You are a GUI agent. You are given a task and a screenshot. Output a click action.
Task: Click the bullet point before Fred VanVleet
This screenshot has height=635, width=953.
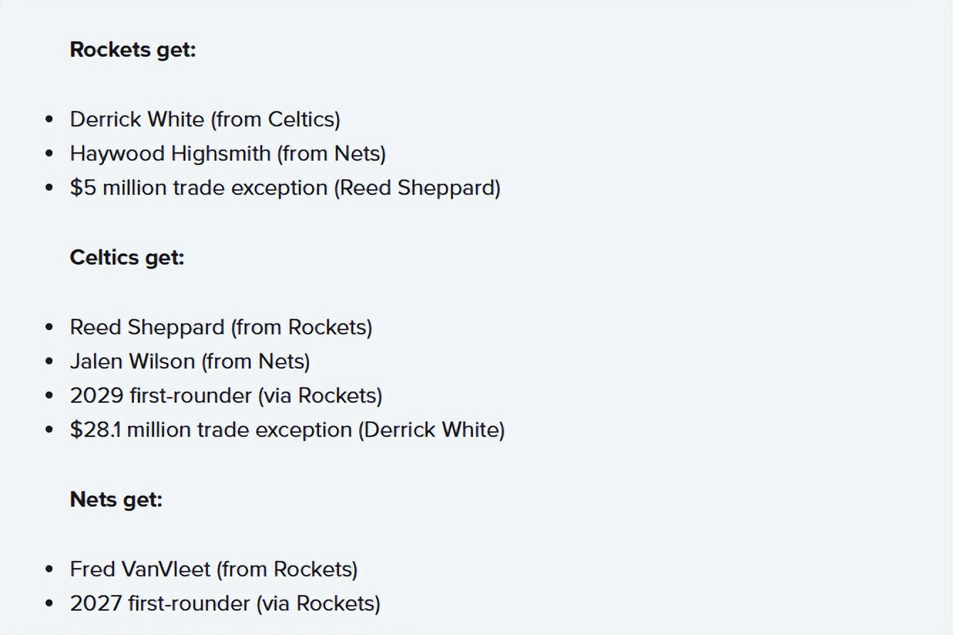[49, 570]
